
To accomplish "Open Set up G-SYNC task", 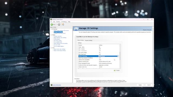I will (x=57, y=45).
